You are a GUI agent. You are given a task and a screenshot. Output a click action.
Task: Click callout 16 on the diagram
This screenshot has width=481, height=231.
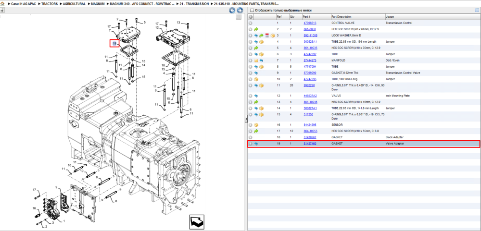tap(34, 208)
